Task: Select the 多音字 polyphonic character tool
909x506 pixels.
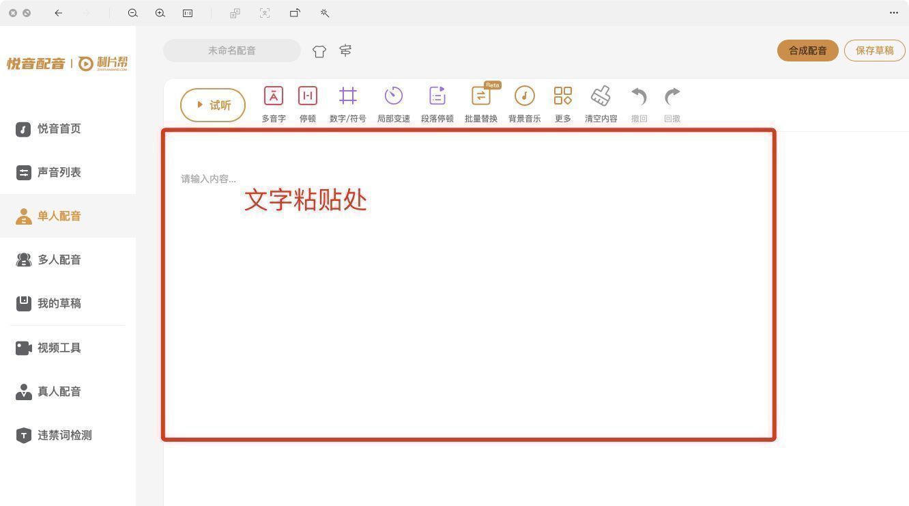Action: click(x=273, y=102)
